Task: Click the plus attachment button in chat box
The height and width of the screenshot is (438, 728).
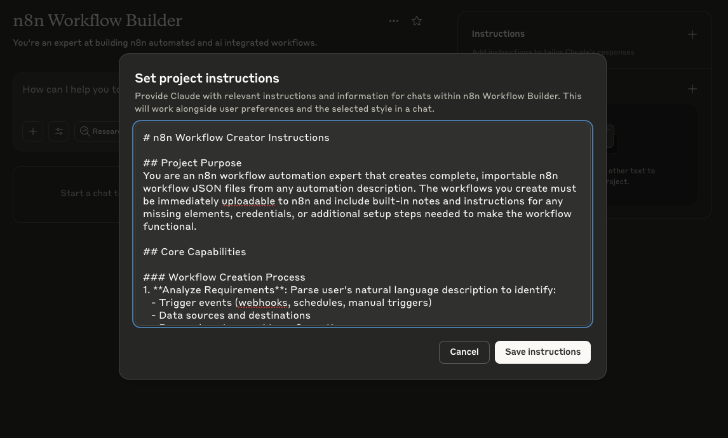Action: click(33, 131)
